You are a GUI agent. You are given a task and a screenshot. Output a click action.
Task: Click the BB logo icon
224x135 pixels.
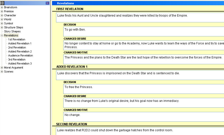coord(2,3)
